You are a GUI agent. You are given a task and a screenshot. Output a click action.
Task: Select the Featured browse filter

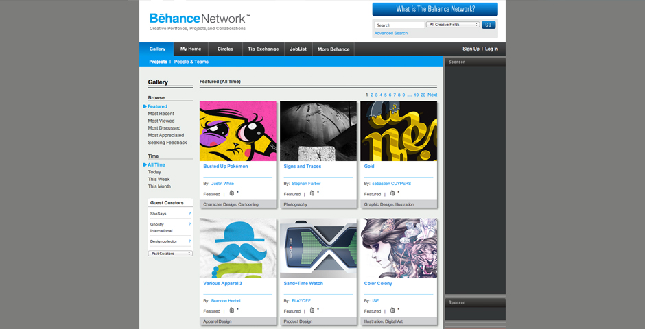tap(158, 106)
